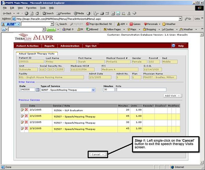Open the Edit menu
This screenshot has height=170, width=205.
12,8
